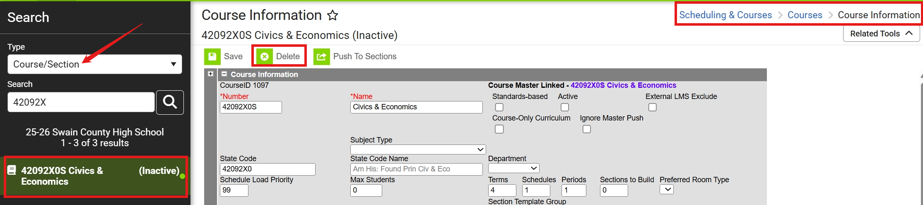
Task: Toggle the External LMS Exclude checkbox
Action: click(652, 107)
